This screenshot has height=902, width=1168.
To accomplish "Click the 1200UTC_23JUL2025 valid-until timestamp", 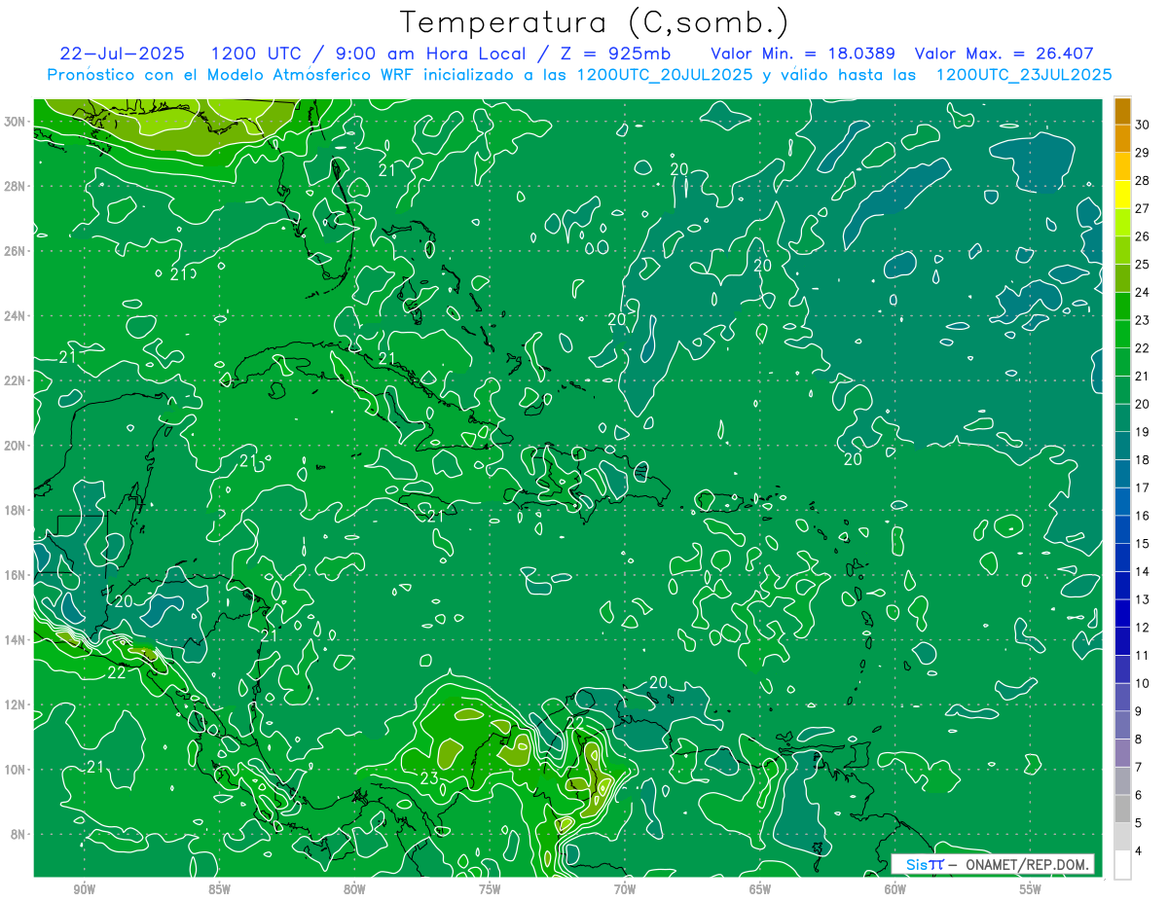I will [1024, 75].
